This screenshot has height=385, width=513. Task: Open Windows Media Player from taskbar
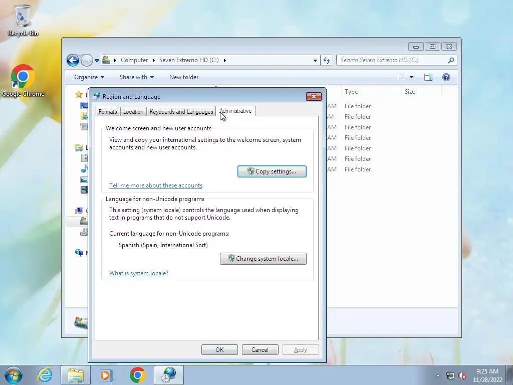point(106,375)
